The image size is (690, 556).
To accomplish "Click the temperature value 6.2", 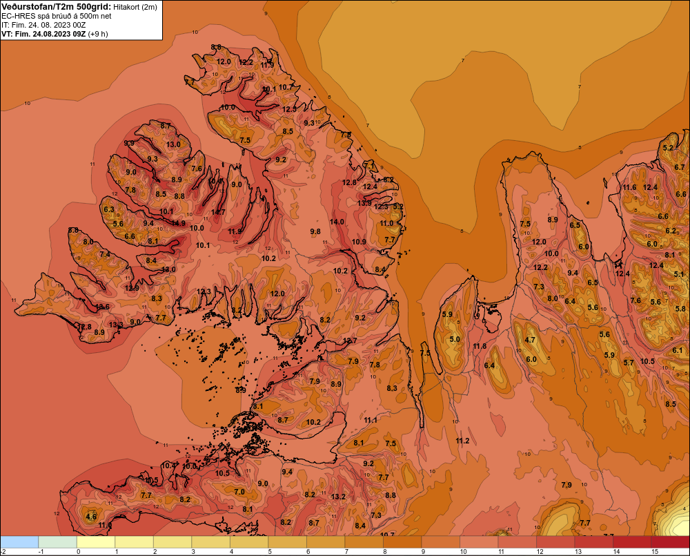I will (x=671, y=231).
